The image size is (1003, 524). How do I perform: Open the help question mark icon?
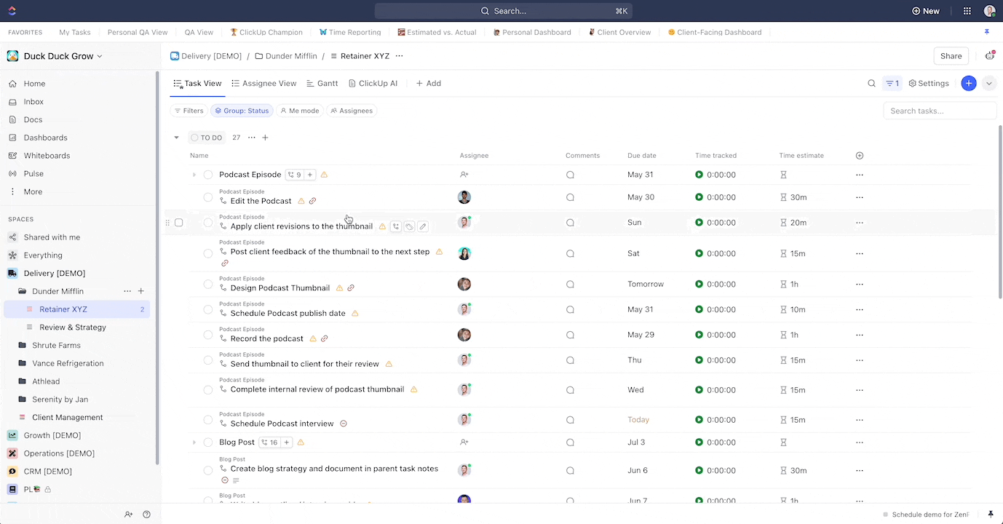pos(146,515)
